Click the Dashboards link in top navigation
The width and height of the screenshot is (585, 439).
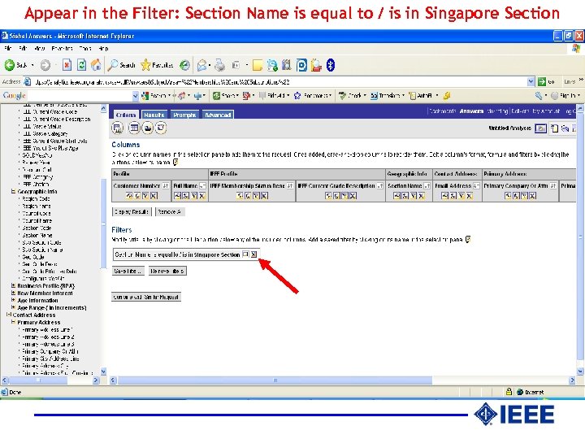point(442,111)
